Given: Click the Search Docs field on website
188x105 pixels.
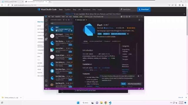Looking at the screenshot, I should pos(128,9).
